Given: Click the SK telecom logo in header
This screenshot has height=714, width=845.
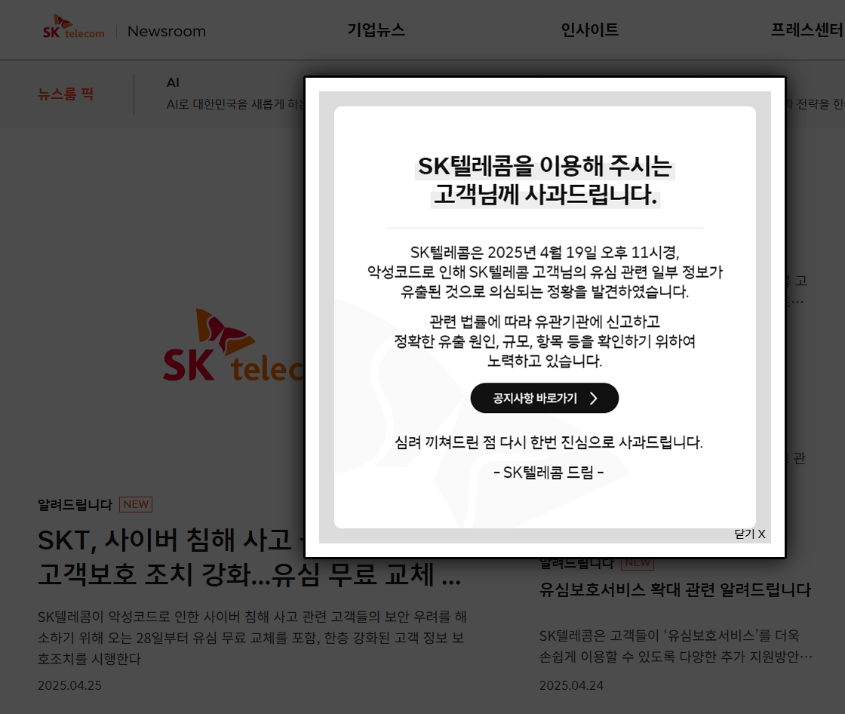Looking at the screenshot, I should (74, 27).
